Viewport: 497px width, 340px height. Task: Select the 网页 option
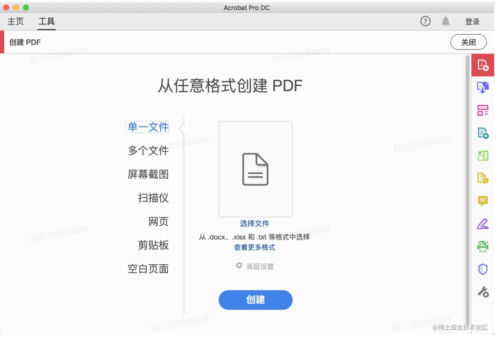pyautogui.click(x=159, y=221)
